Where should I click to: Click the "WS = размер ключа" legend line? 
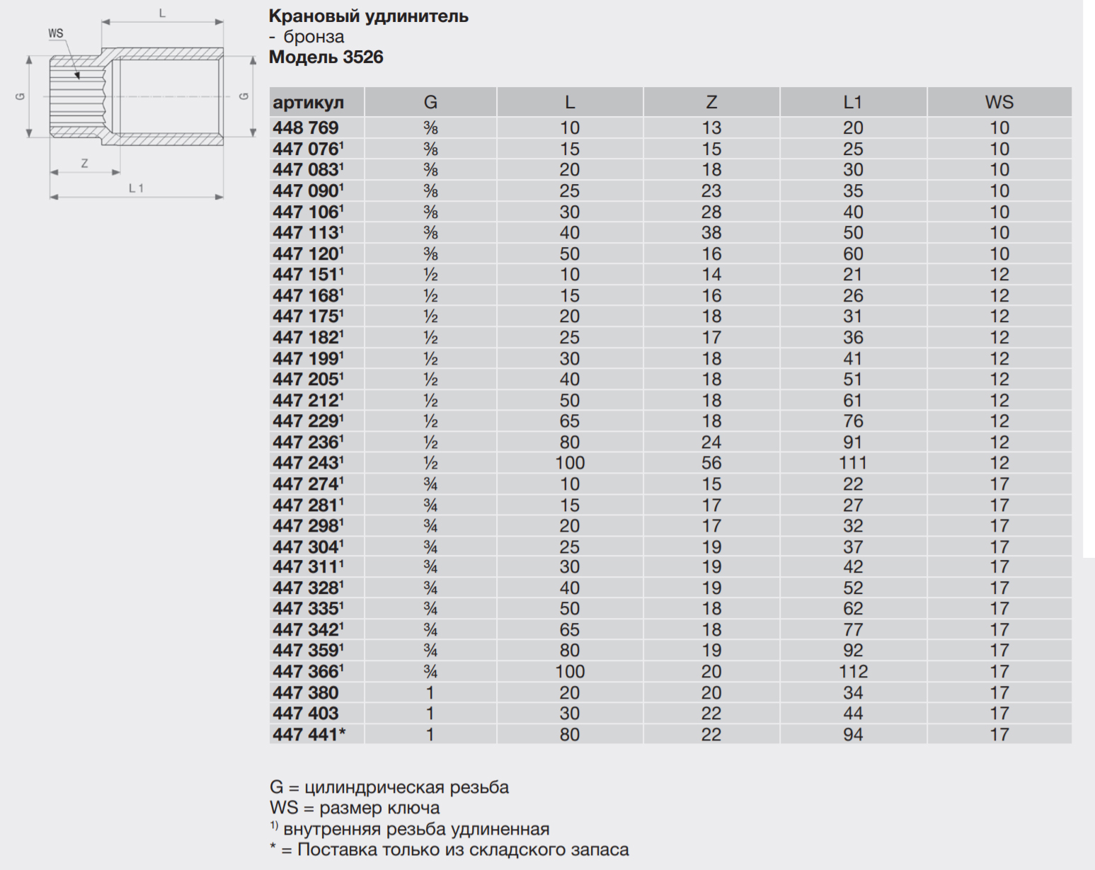pos(354,808)
